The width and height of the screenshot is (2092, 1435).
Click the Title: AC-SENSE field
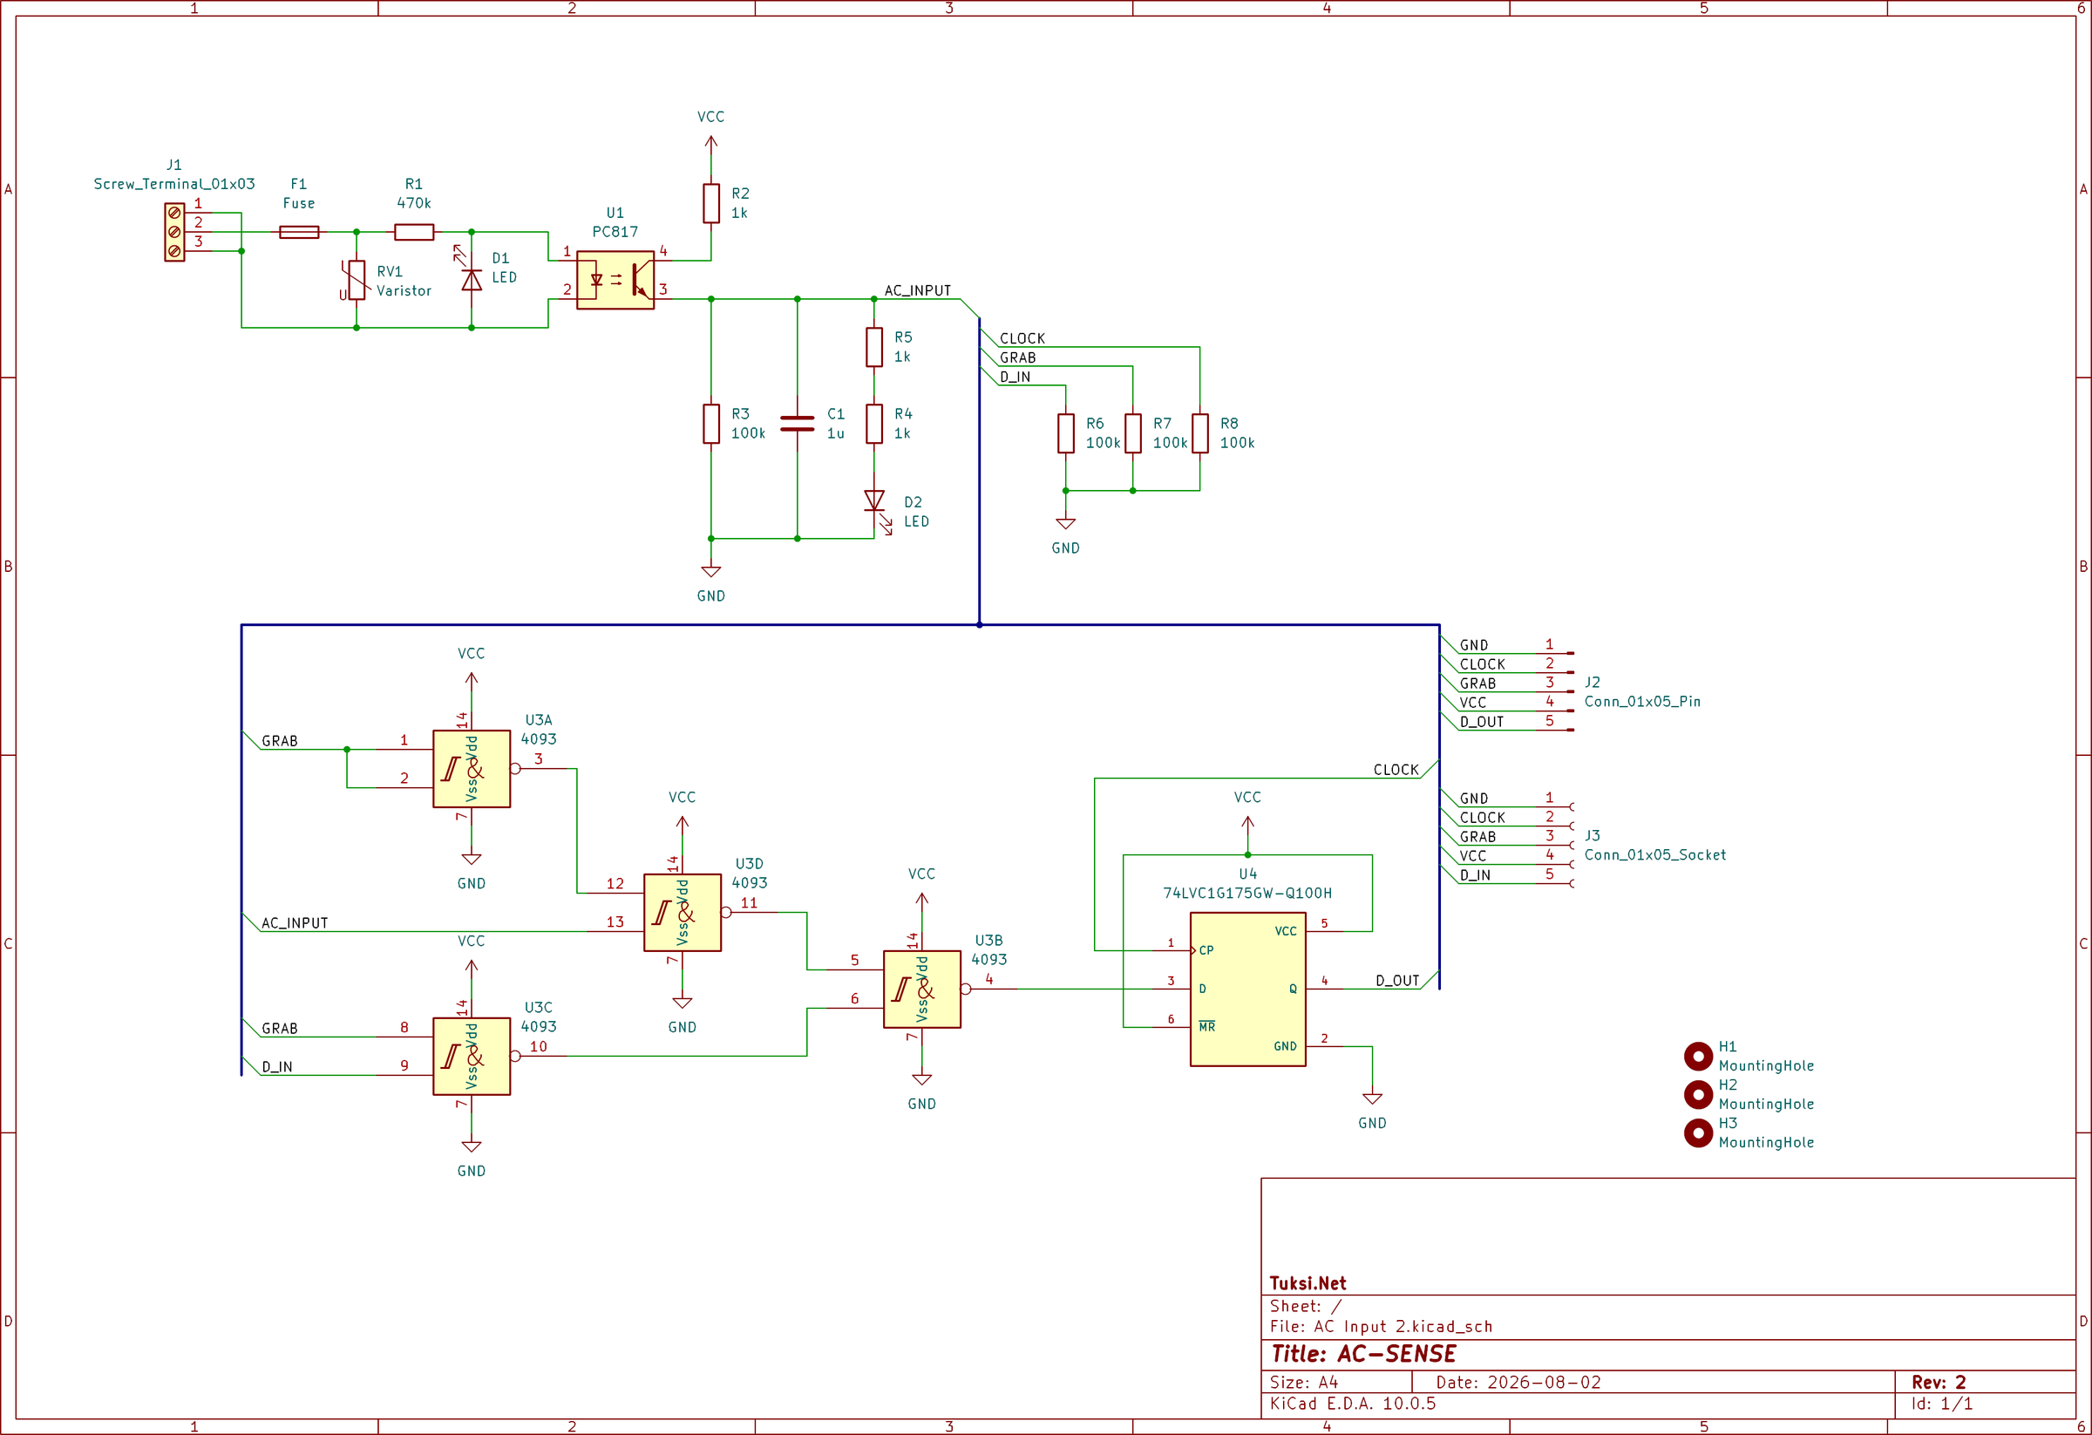click(1363, 1354)
